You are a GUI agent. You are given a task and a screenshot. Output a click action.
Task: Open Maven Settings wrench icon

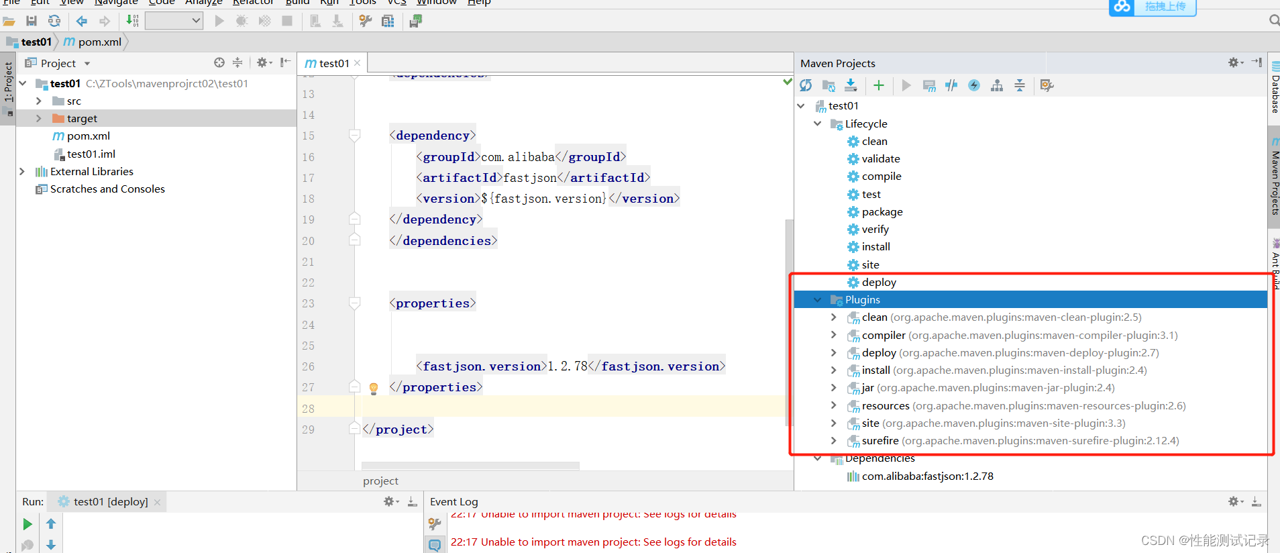click(1047, 85)
